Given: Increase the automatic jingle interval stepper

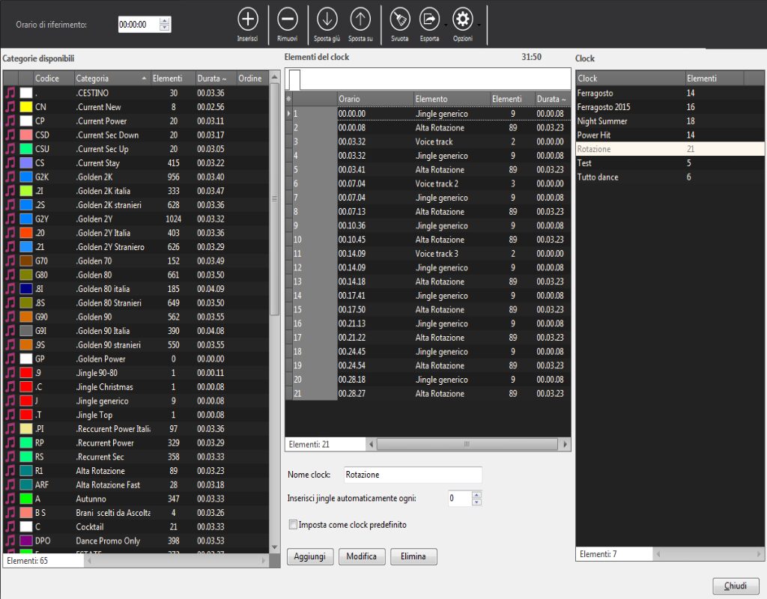Looking at the screenshot, I should [x=476, y=494].
